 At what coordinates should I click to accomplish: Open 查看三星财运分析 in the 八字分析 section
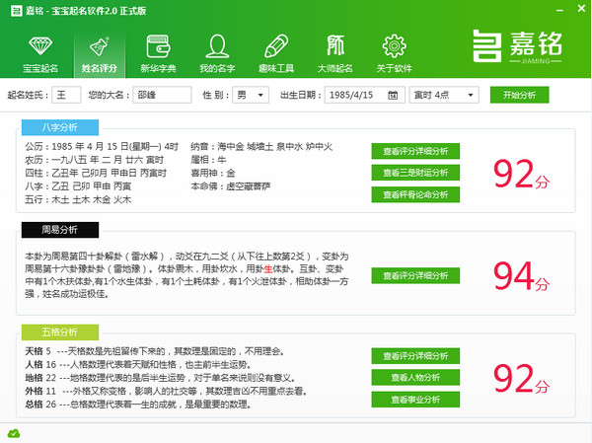tap(415, 173)
